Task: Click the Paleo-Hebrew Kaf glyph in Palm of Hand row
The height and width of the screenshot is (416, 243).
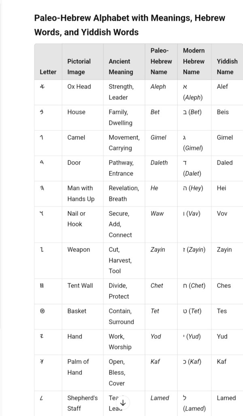Action: point(42,362)
